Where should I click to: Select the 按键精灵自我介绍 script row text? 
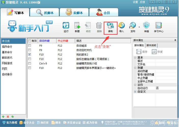(87, 63)
